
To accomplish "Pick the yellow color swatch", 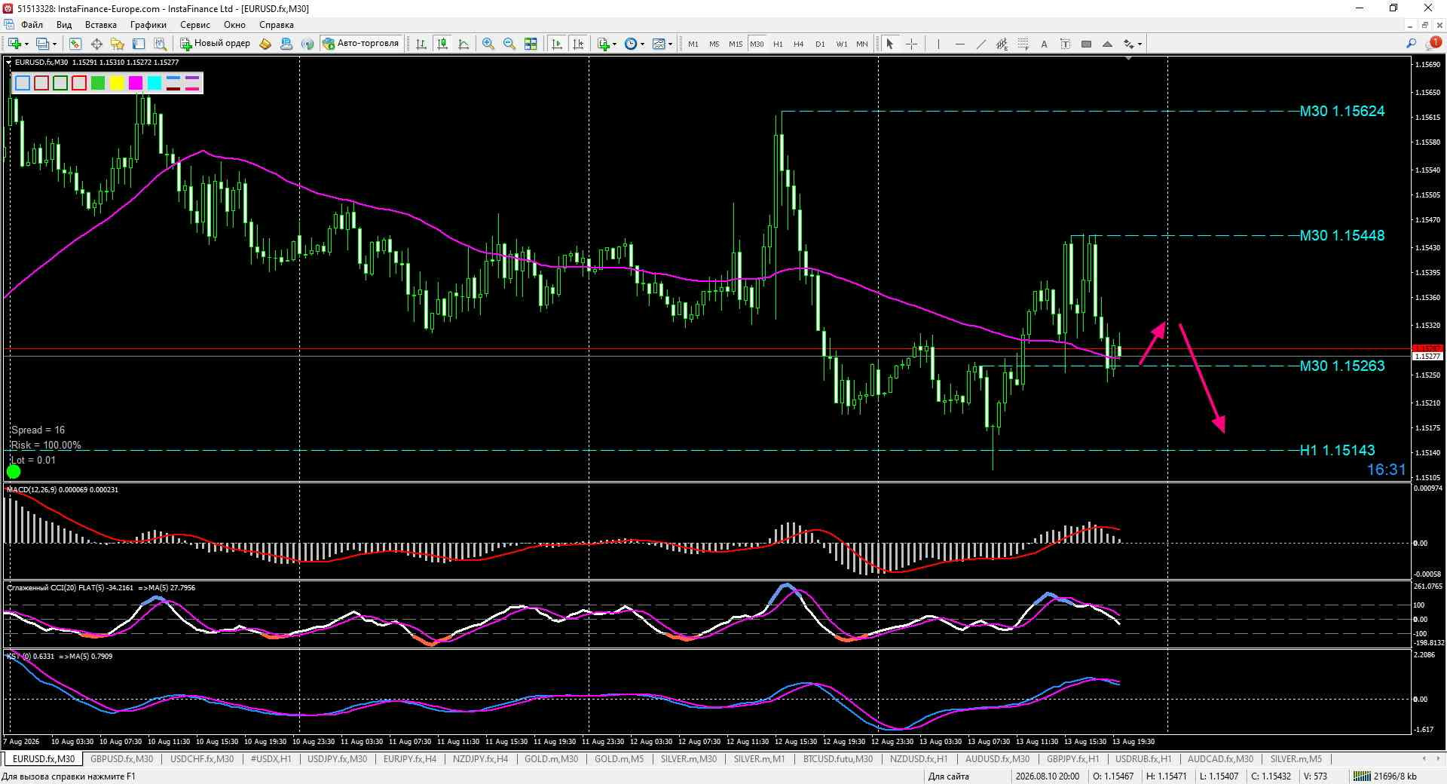I will tap(117, 83).
